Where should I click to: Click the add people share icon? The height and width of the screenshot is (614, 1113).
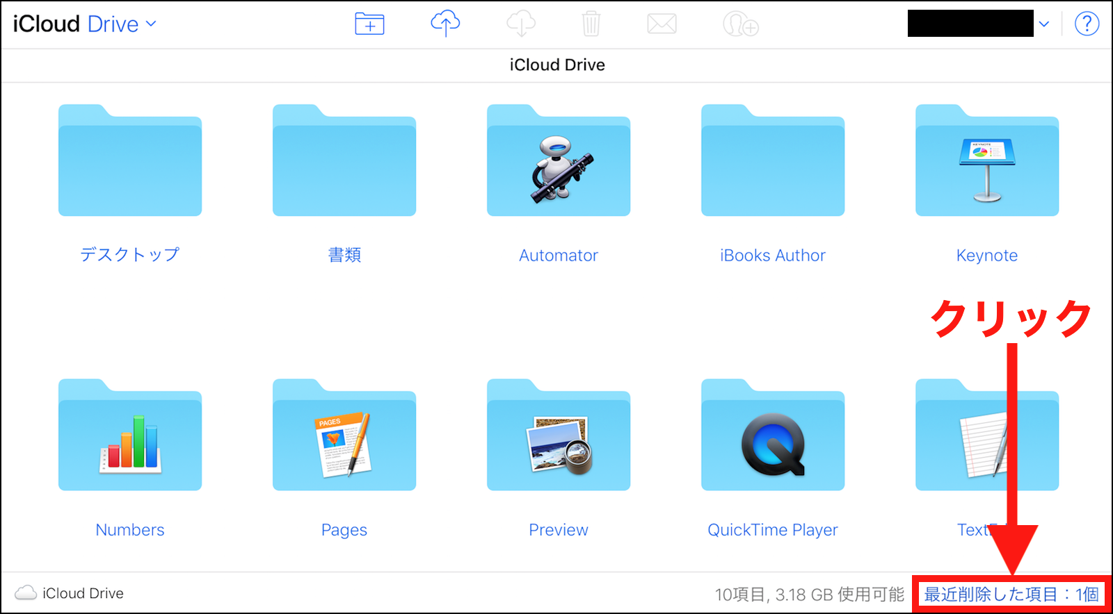tap(740, 24)
